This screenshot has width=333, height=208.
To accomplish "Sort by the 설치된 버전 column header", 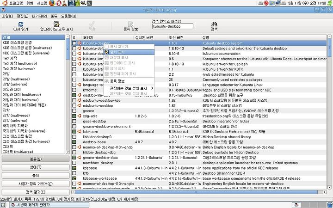I will click(x=151, y=37).
